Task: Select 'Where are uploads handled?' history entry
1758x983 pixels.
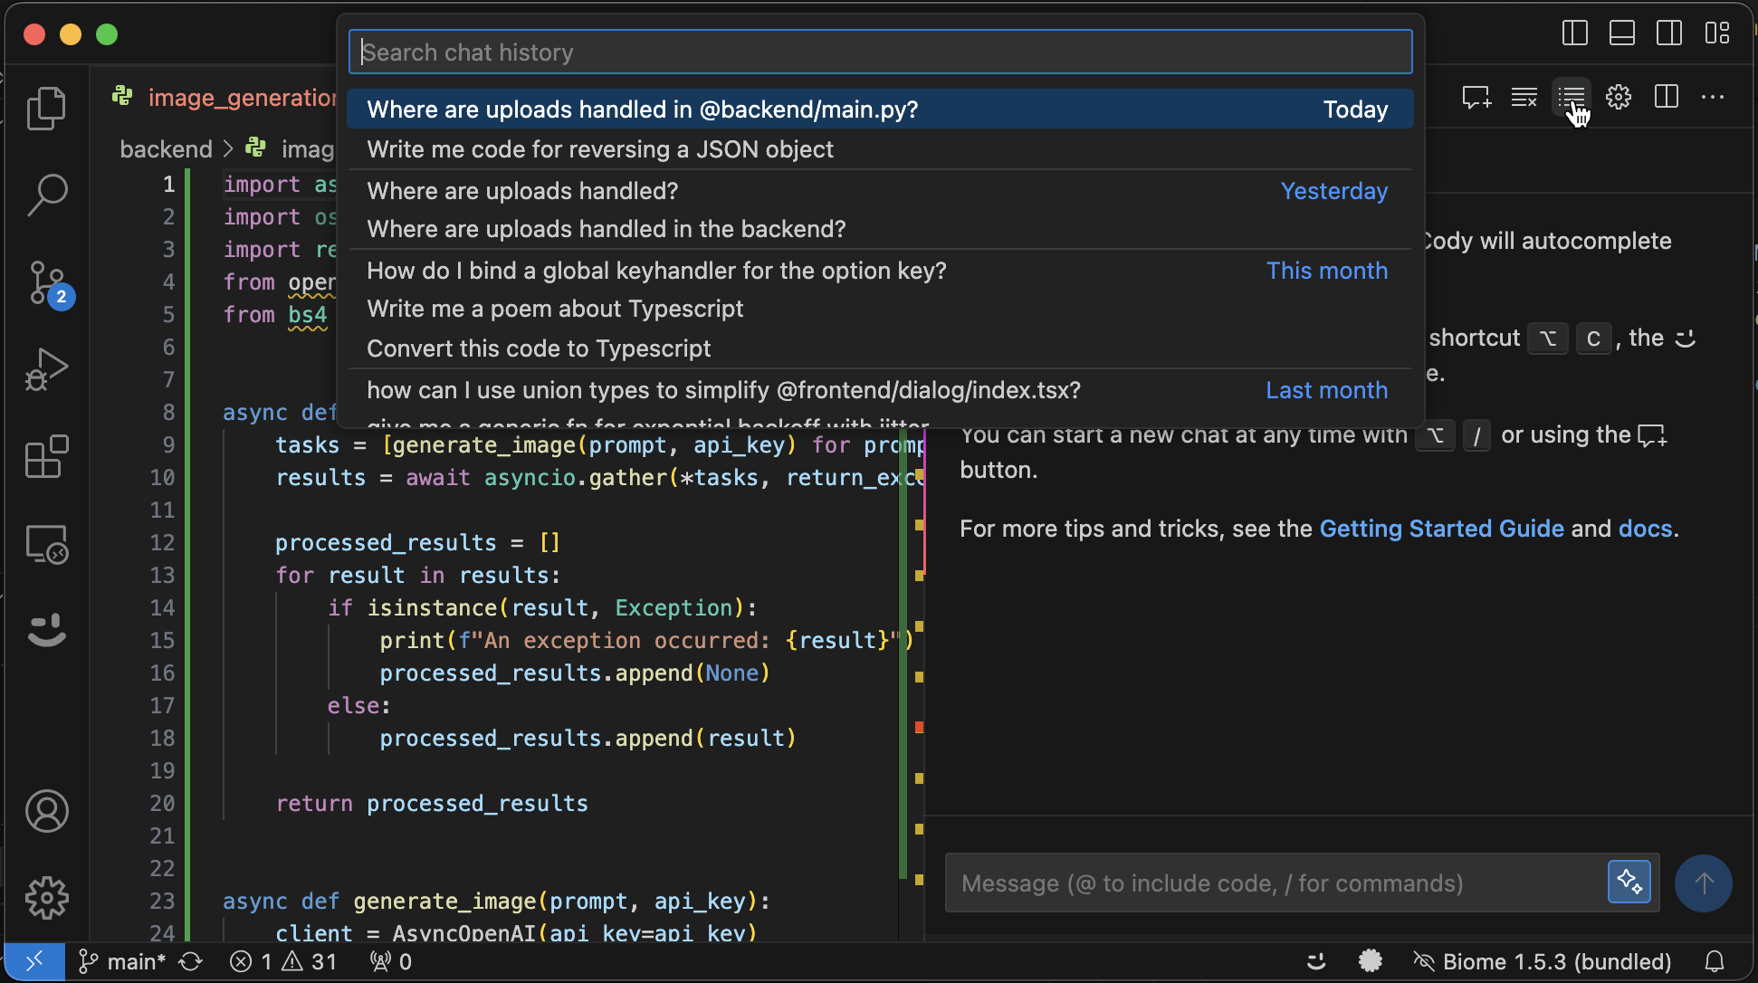Action: pos(521,189)
